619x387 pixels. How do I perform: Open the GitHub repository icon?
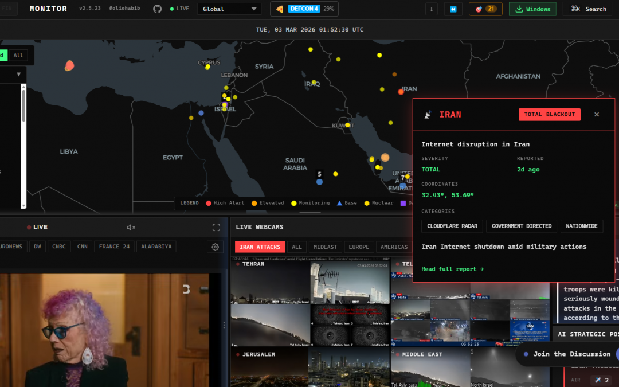(x=158, y=9)
